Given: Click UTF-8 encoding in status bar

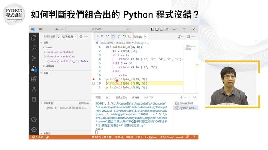Looking at the screenshot, I should [129, 137].
